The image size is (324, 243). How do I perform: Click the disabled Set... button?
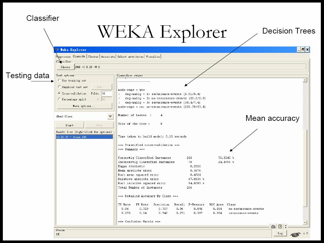[x=102, y=87]
